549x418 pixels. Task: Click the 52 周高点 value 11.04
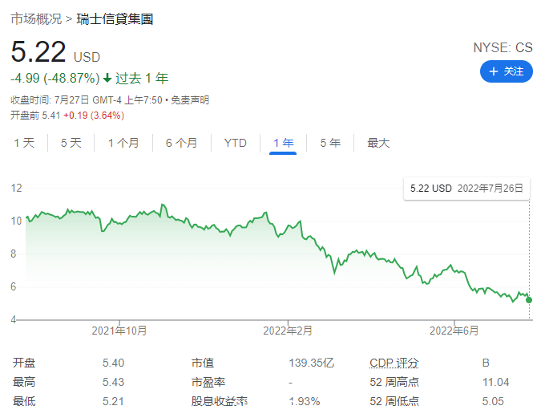pyautogui.click(x=495, y=382)
